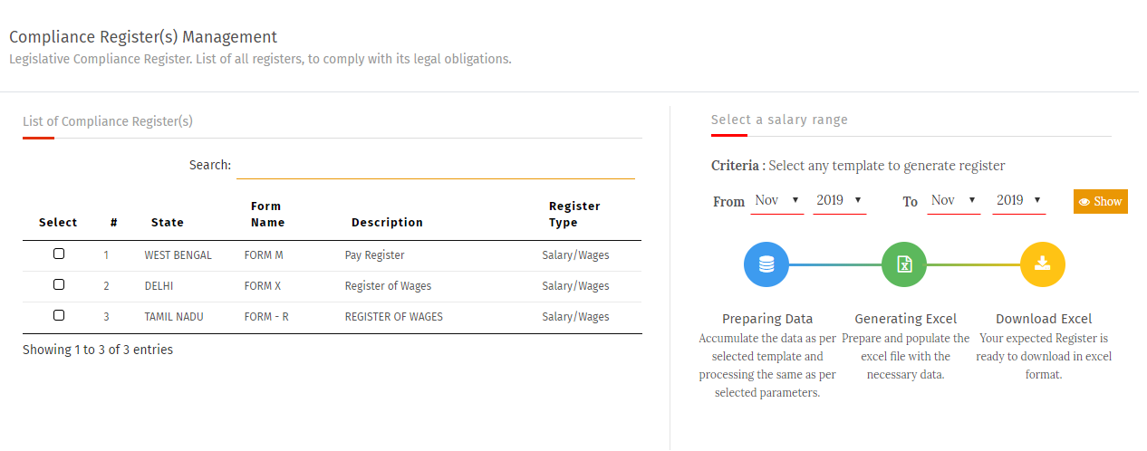Click the eye icon on Show button
This screenshot has width=1147, height=451.
point(1084,202)
